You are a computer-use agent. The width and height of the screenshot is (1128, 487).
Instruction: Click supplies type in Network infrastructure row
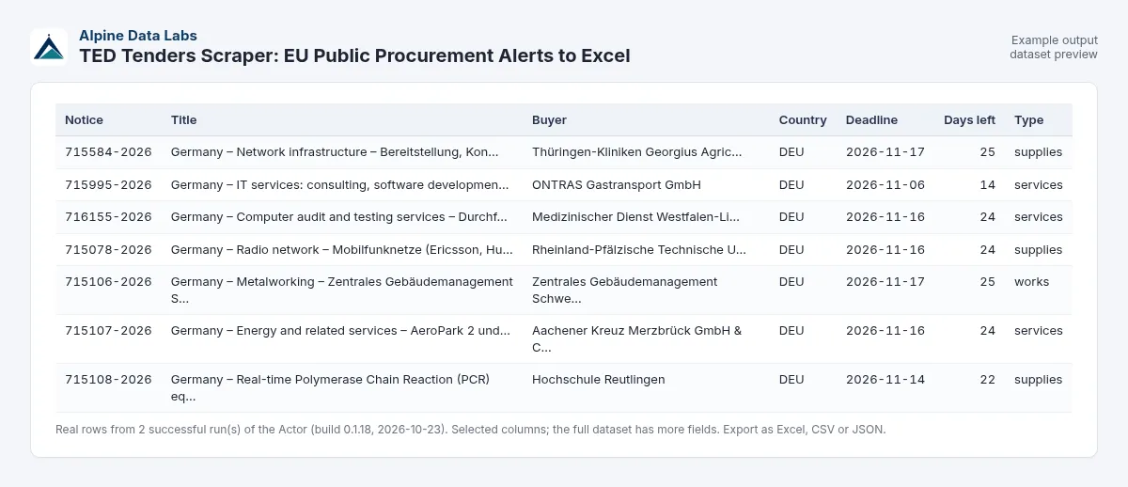click(1039, 152)
